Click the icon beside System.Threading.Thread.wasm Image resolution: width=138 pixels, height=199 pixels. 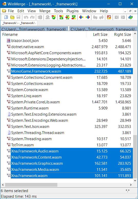point(9,133)
